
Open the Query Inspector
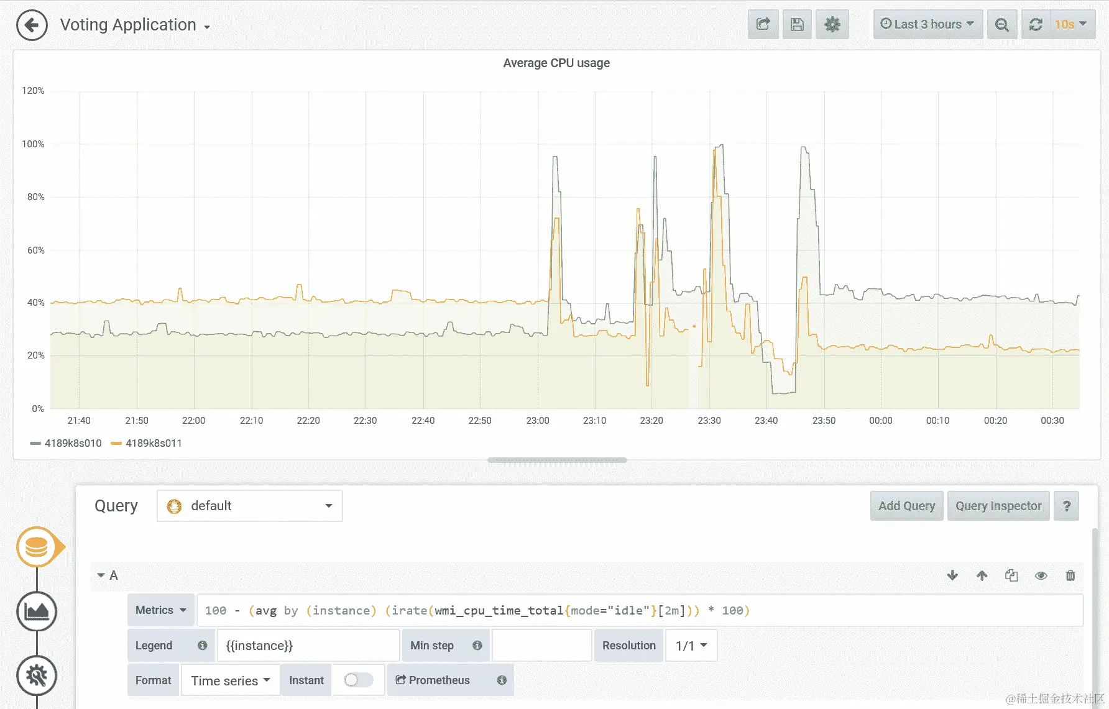pyautogui.click(x=998, y=506)
